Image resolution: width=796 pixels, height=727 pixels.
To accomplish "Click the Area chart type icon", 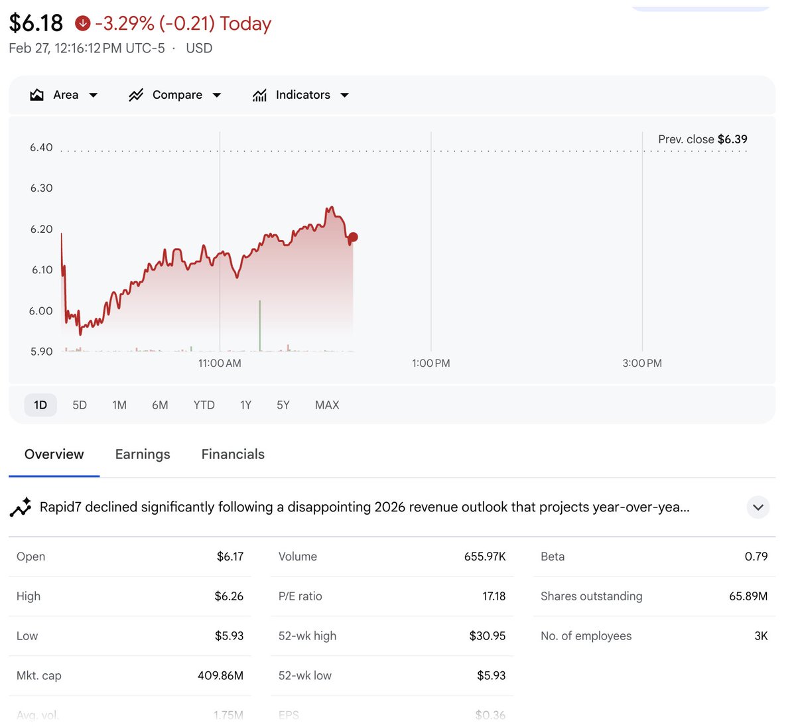I will (x=37, y=95).
